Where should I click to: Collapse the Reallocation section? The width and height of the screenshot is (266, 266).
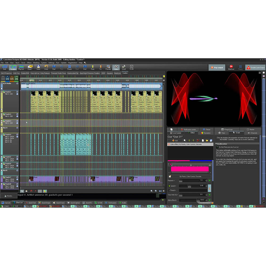pyautogui.click(x=216, y=144)
